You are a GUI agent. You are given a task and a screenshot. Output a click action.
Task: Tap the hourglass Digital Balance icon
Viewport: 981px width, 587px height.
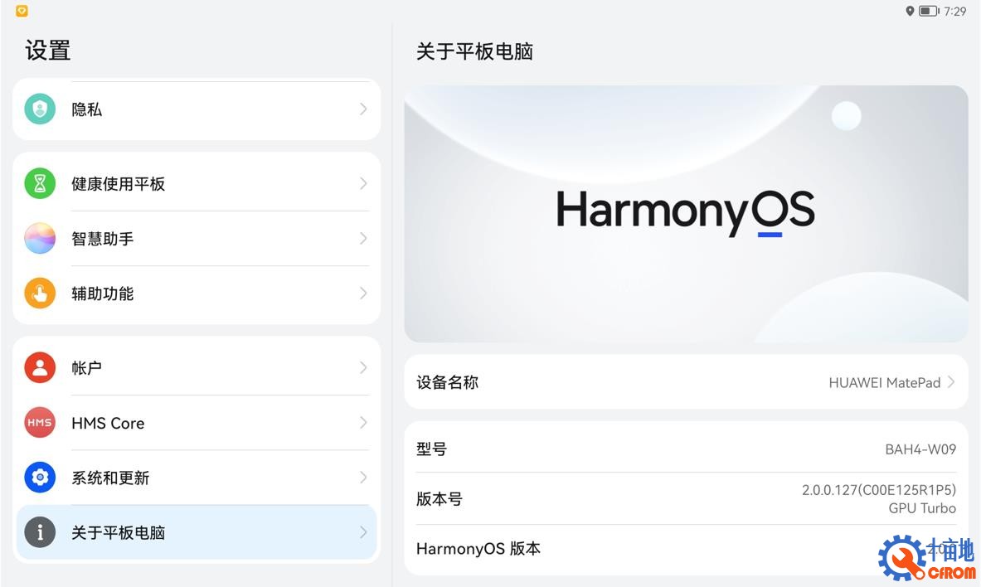point(40,183)
